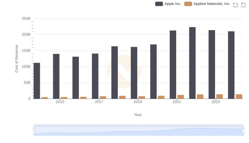249x143 pixels.
Task: Click the Applied Materials bar for 2021
Action: tap(181, 97)
